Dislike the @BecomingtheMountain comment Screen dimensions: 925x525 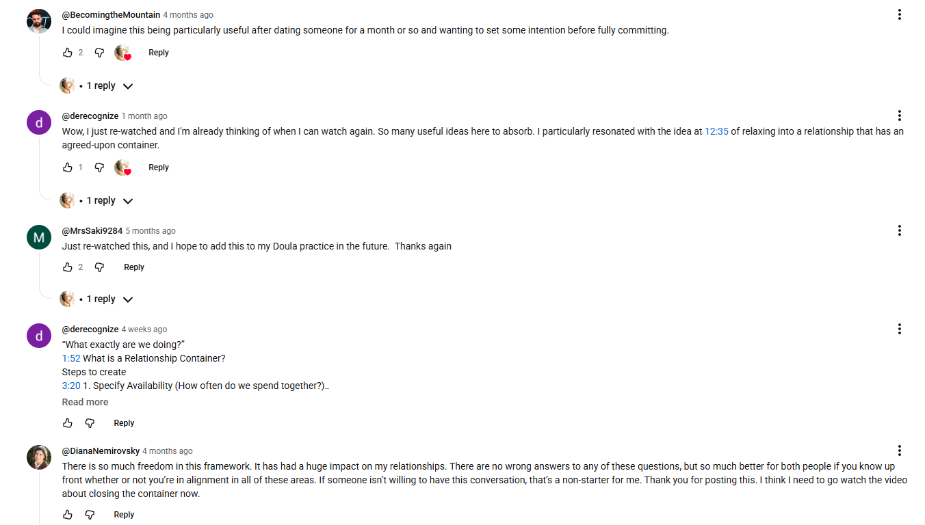click(x=99, y=53)
